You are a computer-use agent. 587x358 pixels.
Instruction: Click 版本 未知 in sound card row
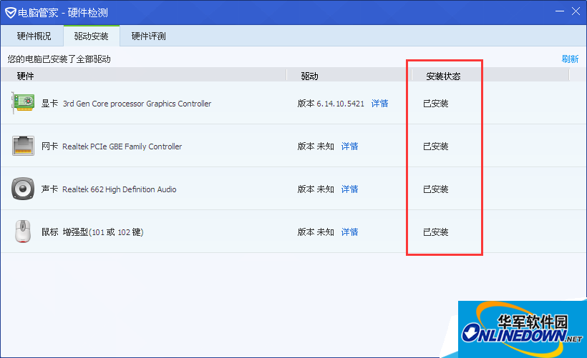click(x=316, y=189)
